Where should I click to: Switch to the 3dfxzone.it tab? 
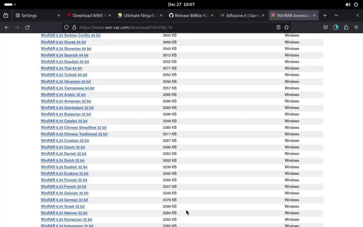click(x=242, y=15)
